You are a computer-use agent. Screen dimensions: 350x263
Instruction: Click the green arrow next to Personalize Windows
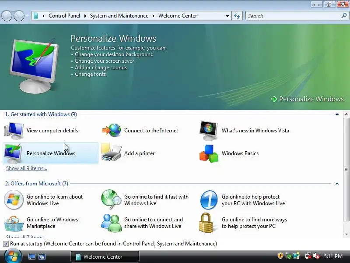(x=274, y=99)
